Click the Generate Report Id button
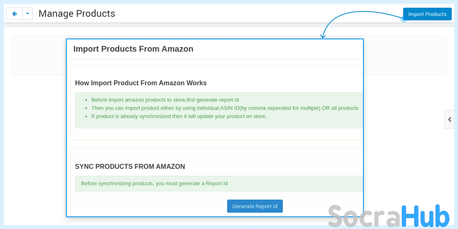The image size is (458, 229). pos(255,206)
